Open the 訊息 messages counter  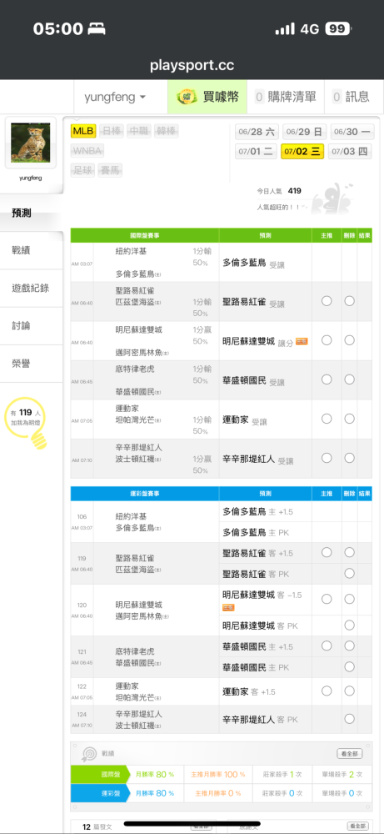pyautogui.click(x=353, y=97)
